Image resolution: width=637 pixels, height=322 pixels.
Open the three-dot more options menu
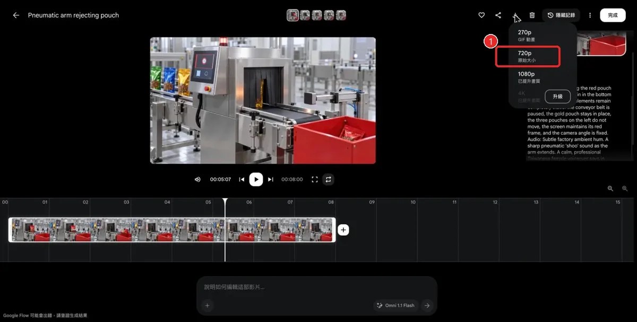[590, 15]
